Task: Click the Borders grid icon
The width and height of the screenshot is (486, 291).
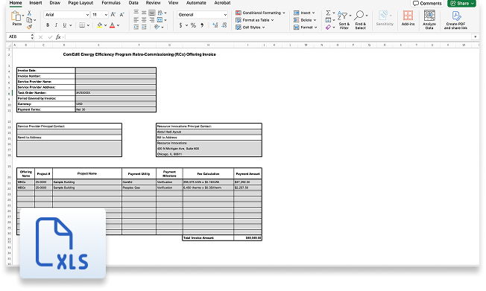Action: point(82,25)
